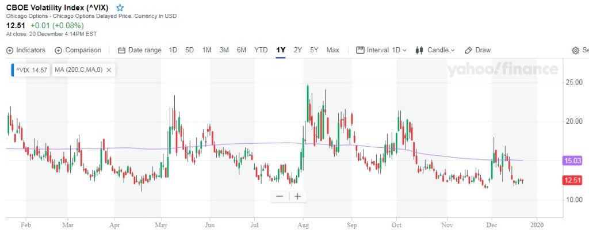
Task: Click the purple 15.03 price marker
Action: coord(572,160)
